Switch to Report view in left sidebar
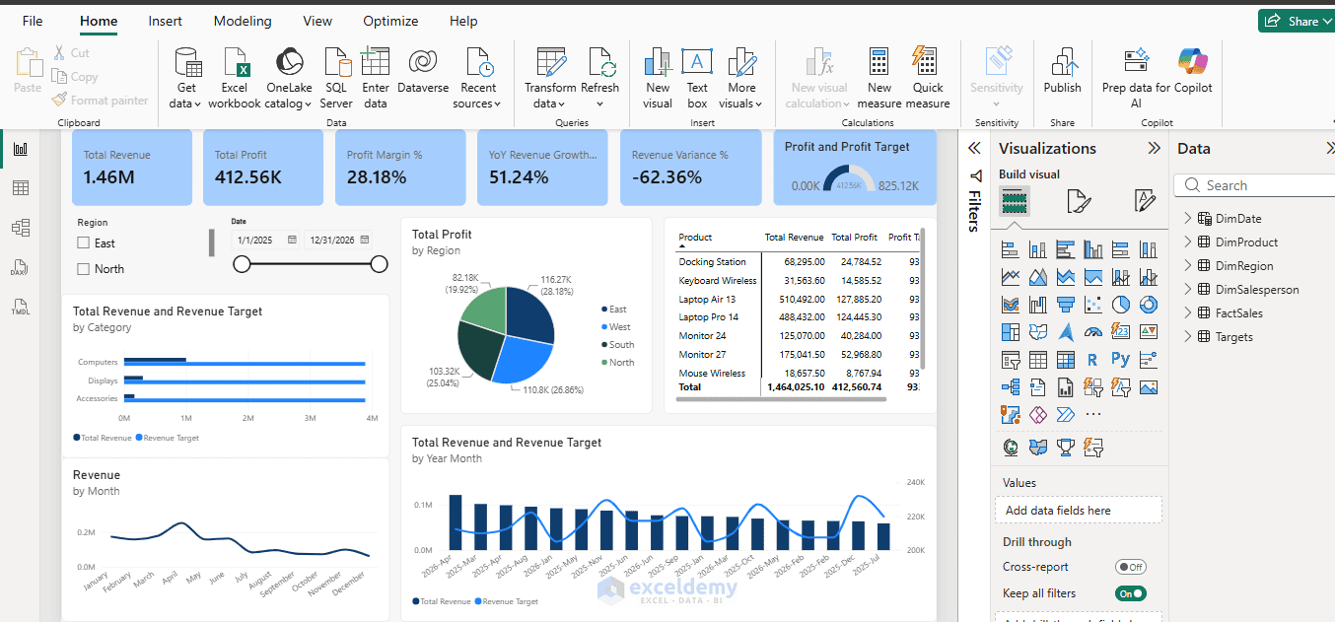1335x622 pixels. [x=21, y=150]
